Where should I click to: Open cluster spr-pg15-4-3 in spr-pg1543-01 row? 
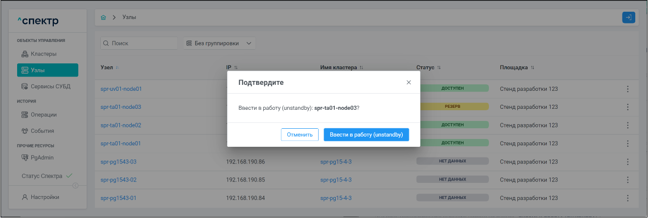(x=336, y=198)
